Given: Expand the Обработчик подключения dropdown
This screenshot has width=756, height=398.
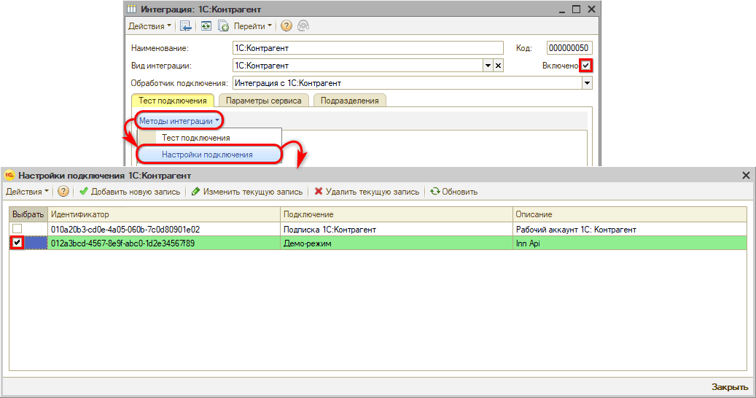Looking at the screenshot, I should 587,83.
